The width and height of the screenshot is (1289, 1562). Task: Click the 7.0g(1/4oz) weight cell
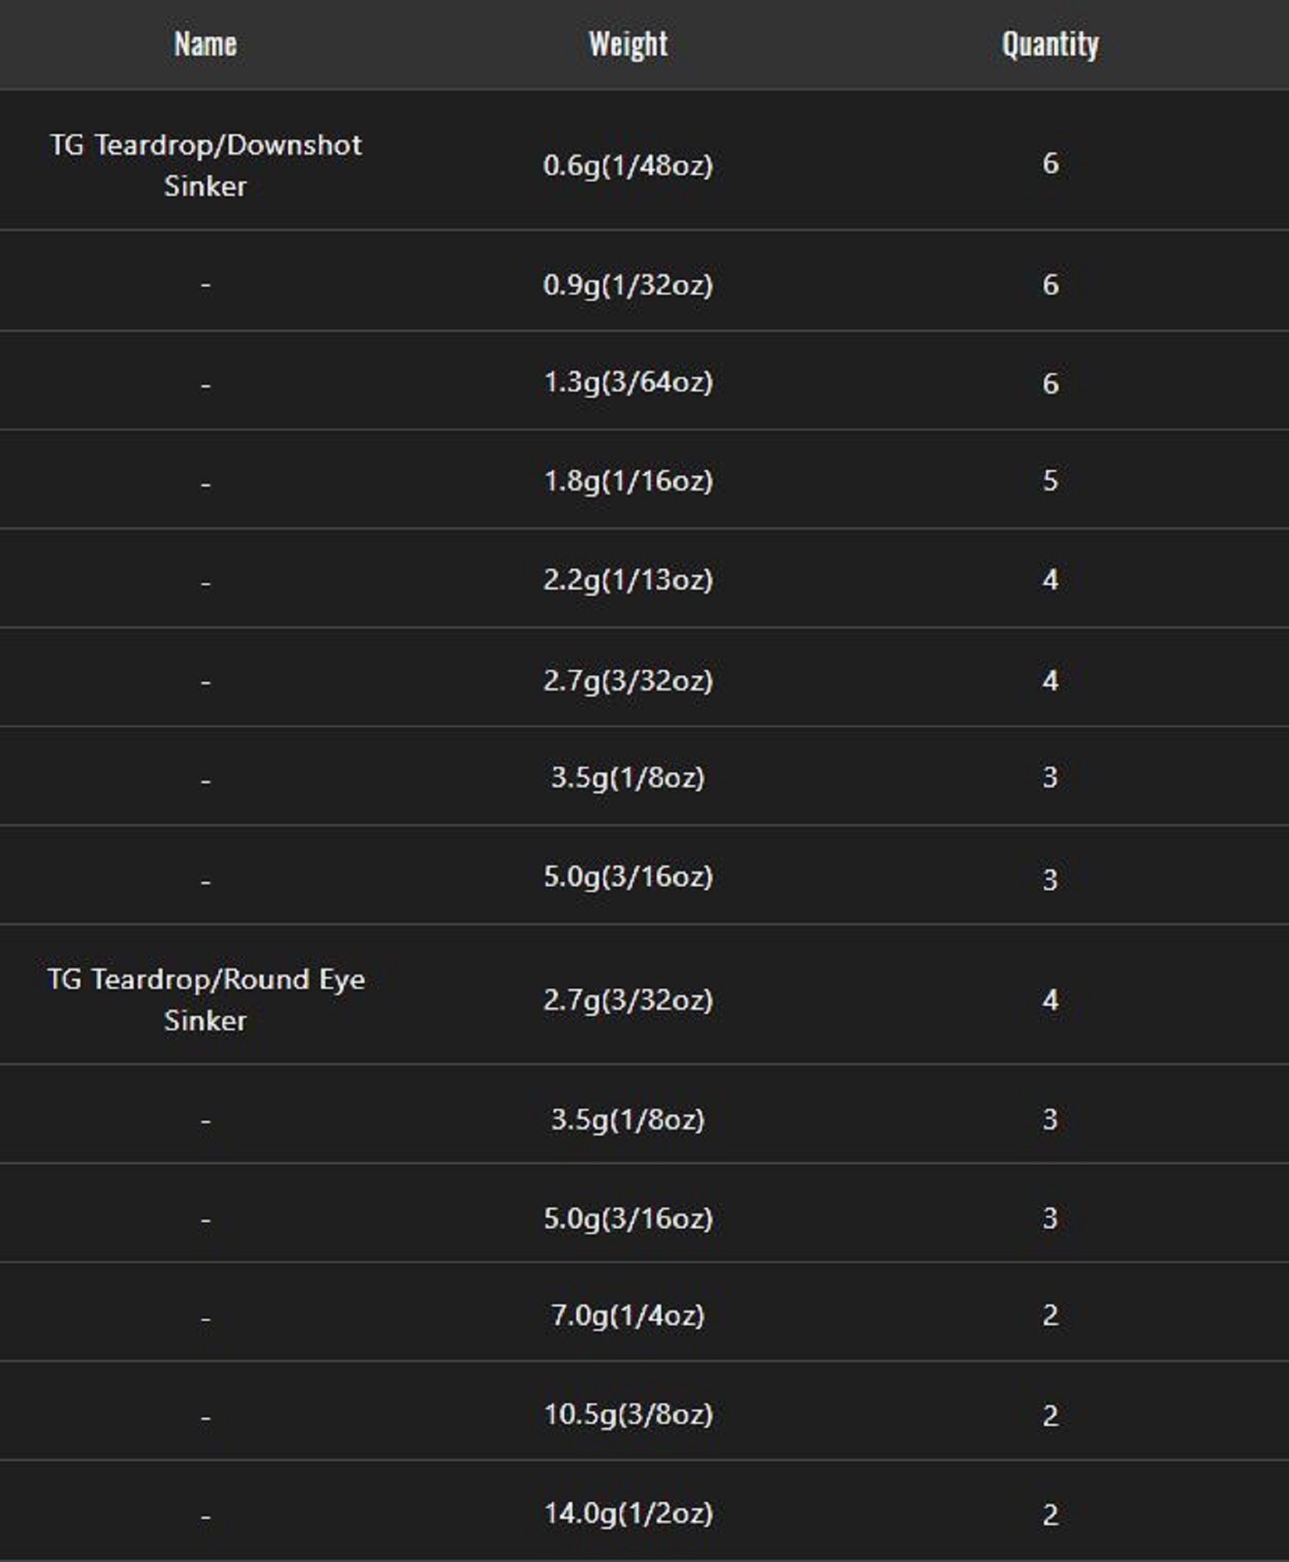628,1315
